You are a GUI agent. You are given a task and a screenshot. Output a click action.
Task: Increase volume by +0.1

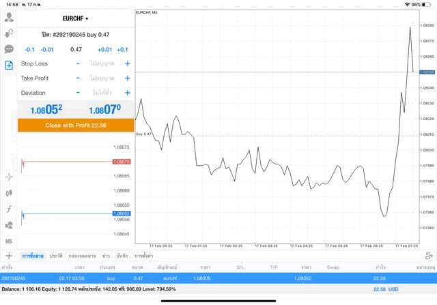coord(122,49)
